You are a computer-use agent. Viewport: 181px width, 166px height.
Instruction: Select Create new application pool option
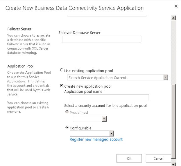(61, 86)
